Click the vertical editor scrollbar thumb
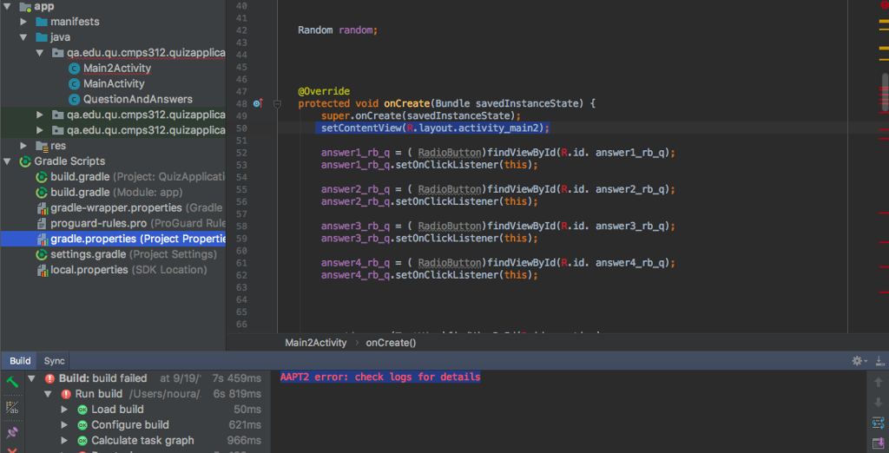889x453 pixels. tap(885, 91)
